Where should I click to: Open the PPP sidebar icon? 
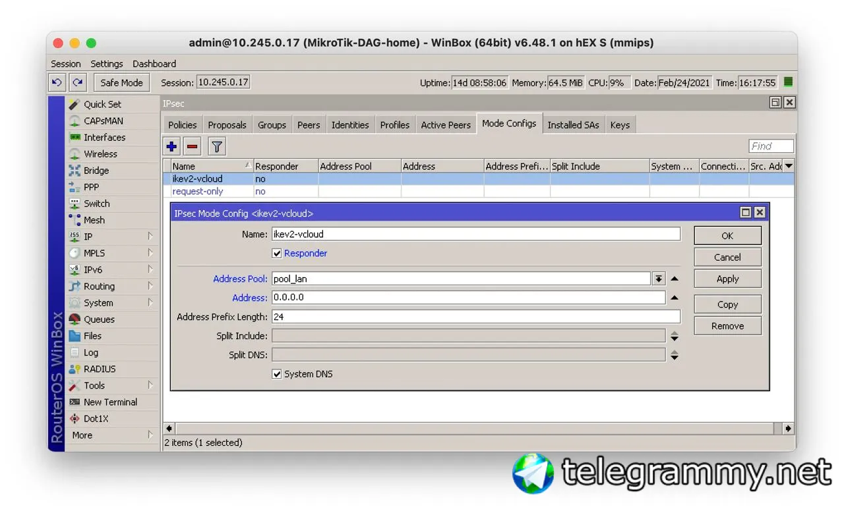coord(75,187)
